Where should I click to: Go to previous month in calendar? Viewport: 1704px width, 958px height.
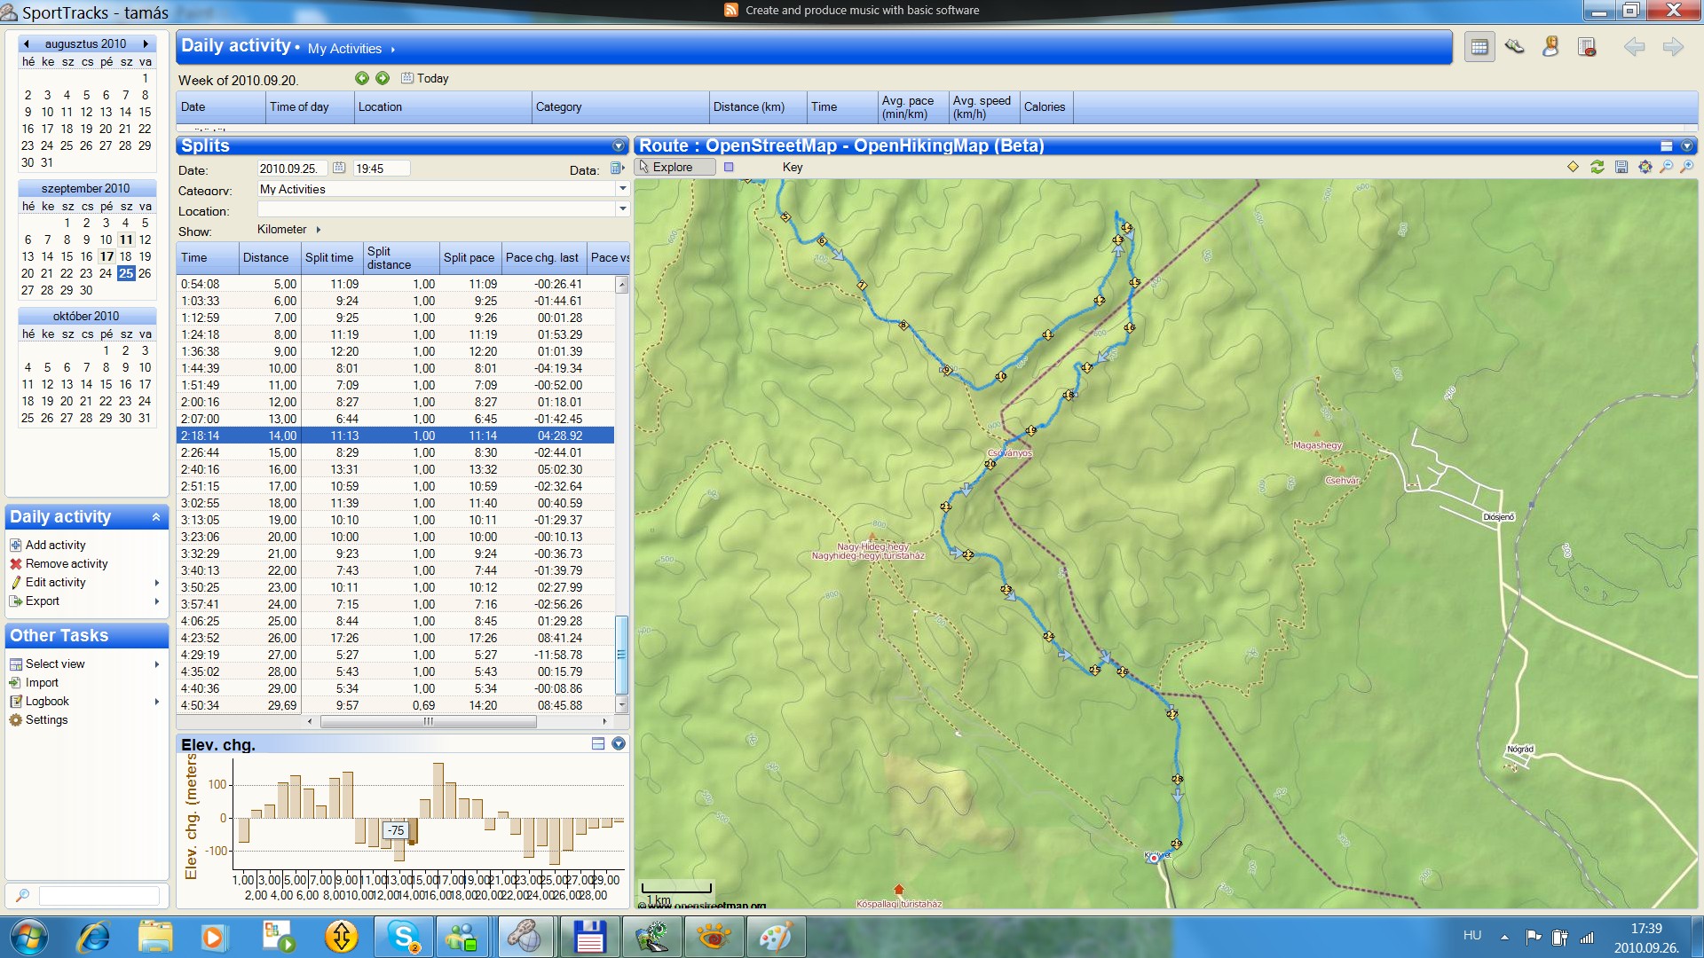tap(27, 43)
